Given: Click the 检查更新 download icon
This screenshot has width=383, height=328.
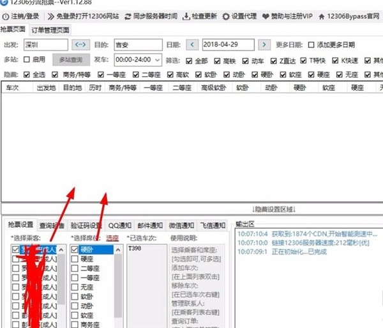Looking at the screenshot, I should pos(188,15).
